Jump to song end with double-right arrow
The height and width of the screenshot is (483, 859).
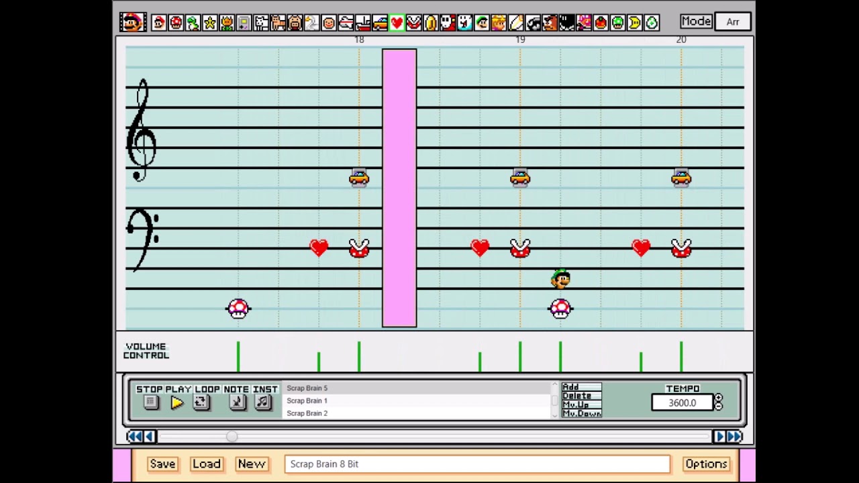click(x=735, y=437)
